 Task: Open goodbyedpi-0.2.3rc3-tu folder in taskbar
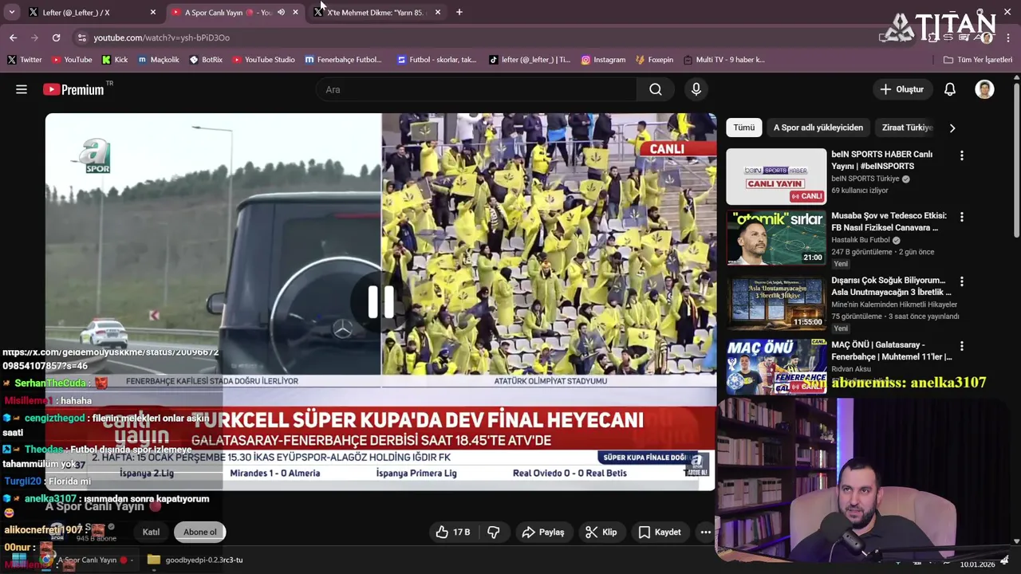195,560
